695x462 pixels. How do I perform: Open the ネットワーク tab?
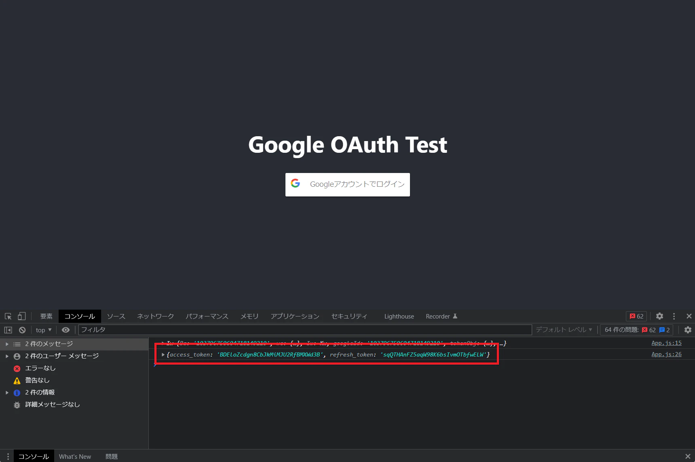[x=156, y=316]
